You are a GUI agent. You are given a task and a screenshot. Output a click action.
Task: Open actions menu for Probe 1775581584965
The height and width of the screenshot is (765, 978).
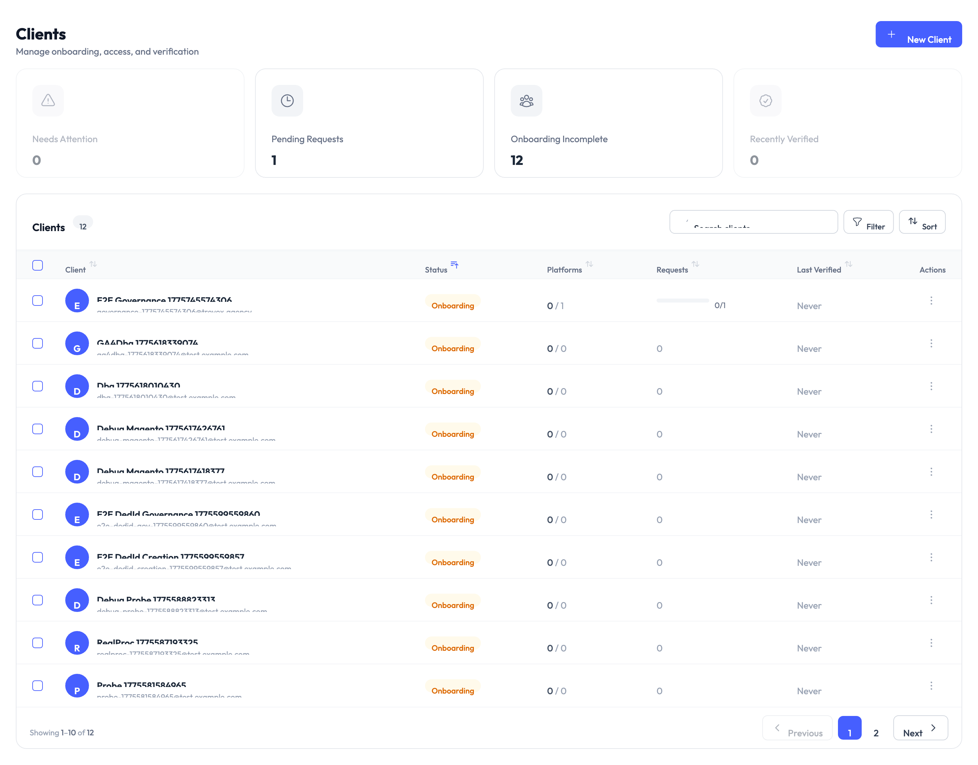(x=931, y=686)
